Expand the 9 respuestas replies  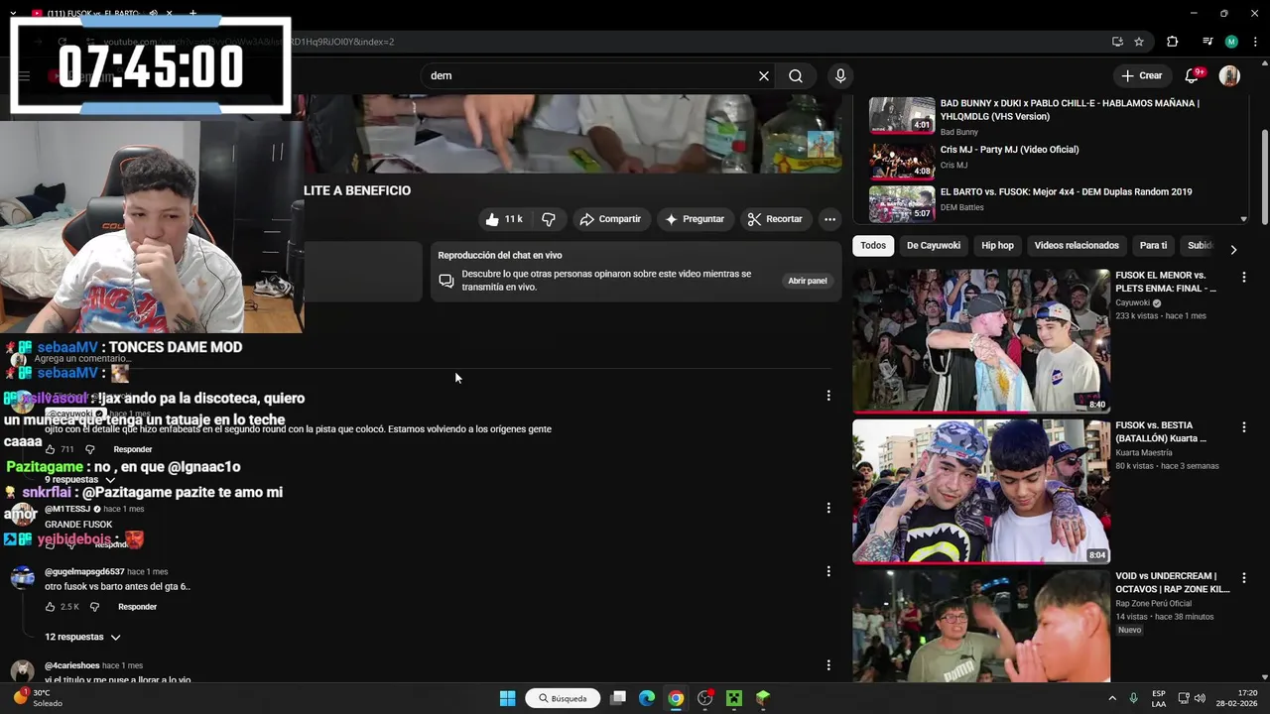[x=79, y=479]
